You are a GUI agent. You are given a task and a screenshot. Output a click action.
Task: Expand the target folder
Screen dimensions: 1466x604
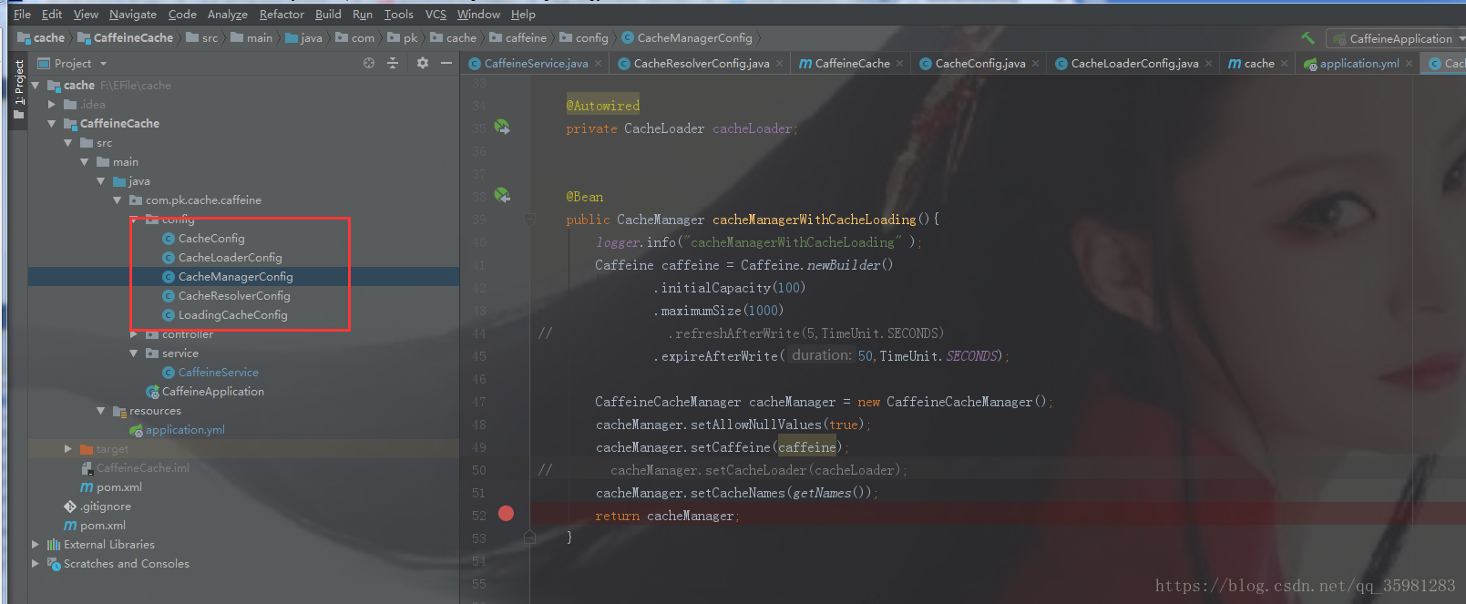[68, 449]
